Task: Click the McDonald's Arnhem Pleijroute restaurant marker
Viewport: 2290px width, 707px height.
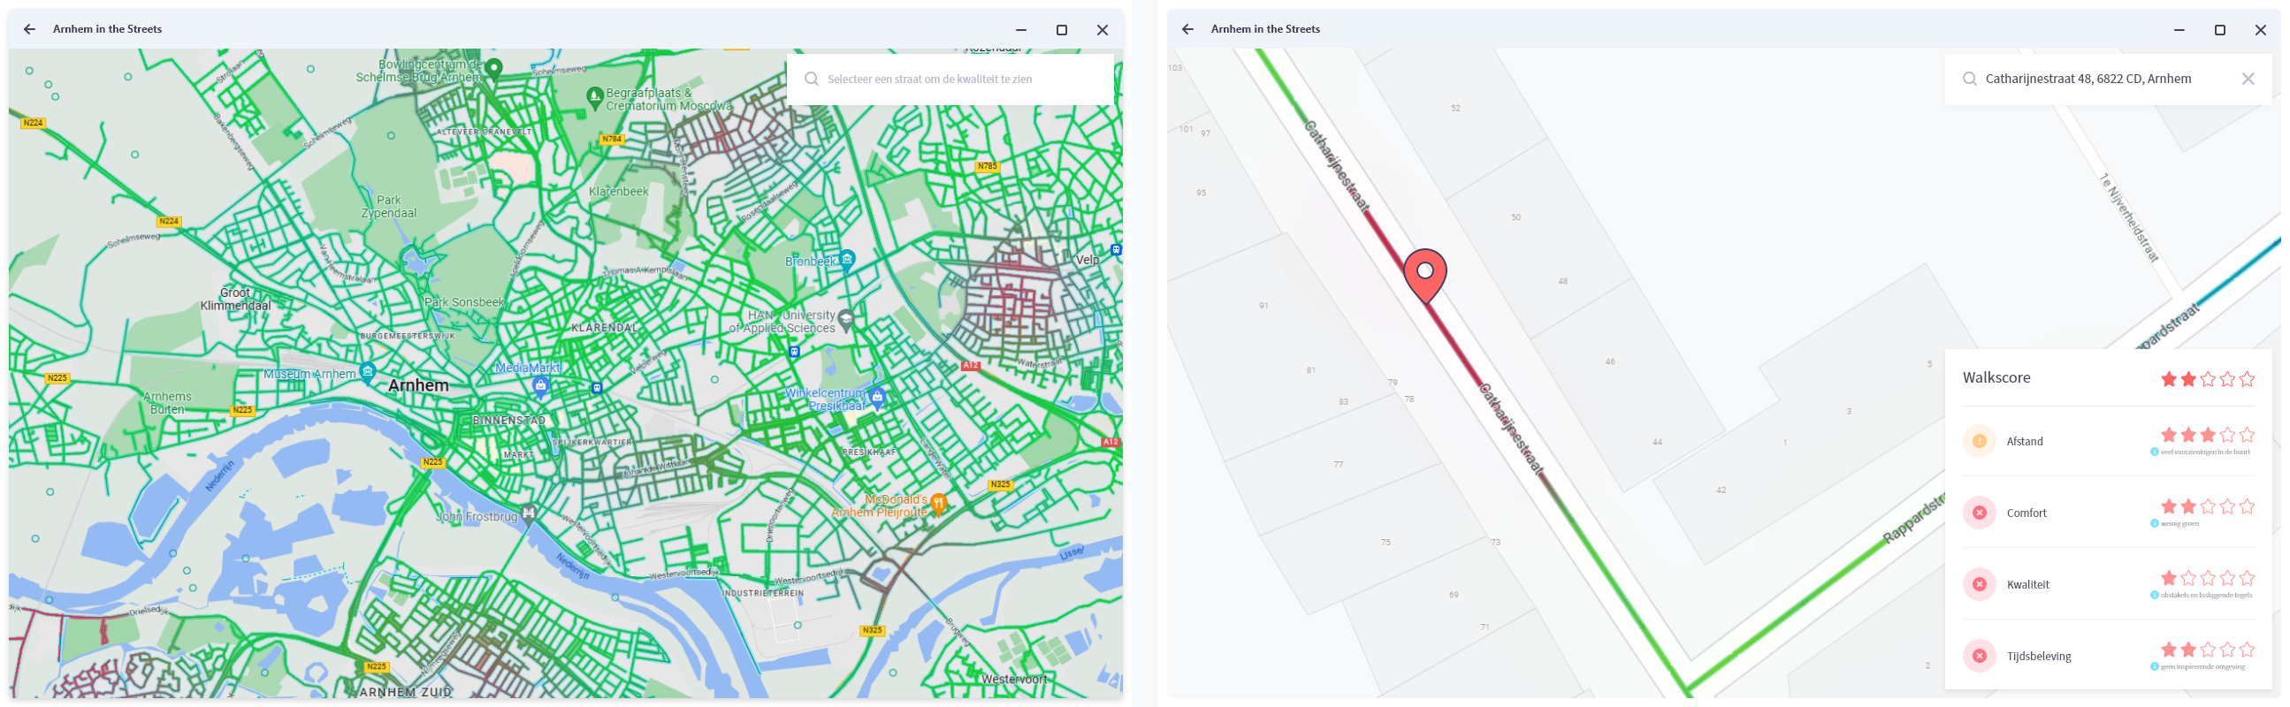Action: click(x=938, y=504)
